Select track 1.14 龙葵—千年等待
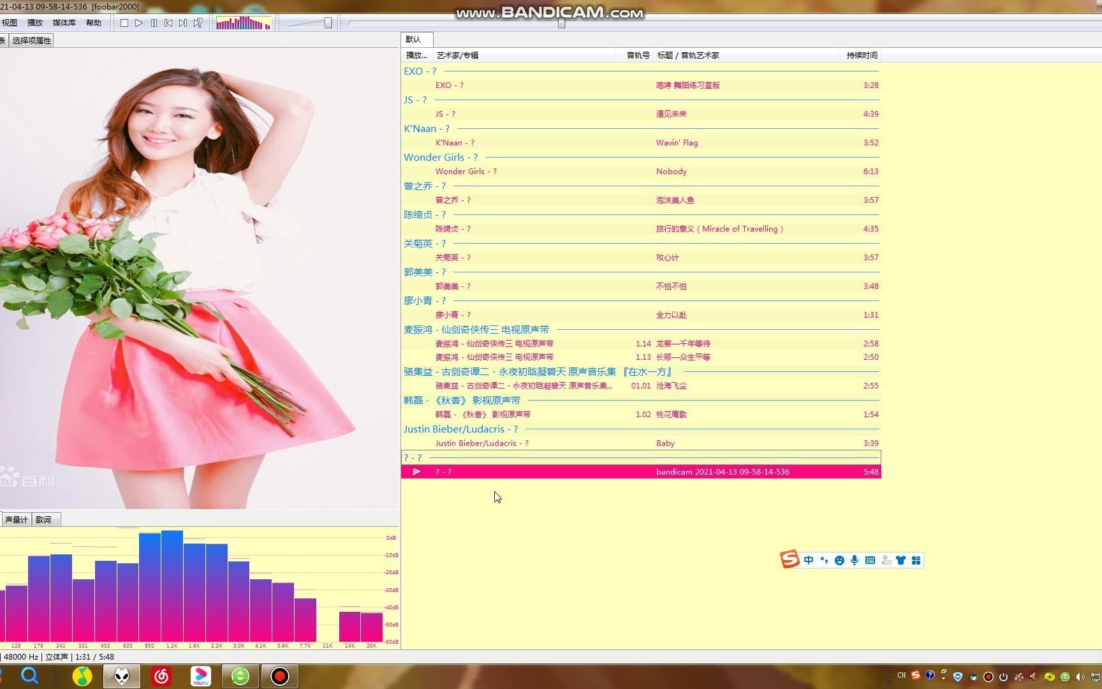Image resolution: width=1102 pixels, height=689 pixels. [641, 344]
